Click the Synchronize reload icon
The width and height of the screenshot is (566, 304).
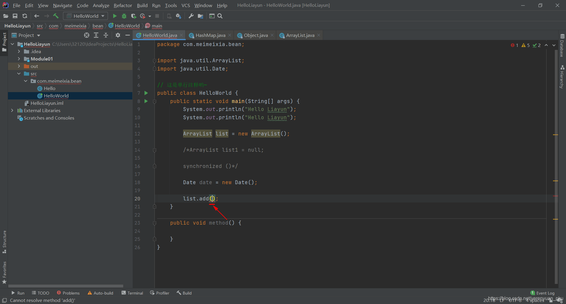pyautogui.click(x=25, y=16)
